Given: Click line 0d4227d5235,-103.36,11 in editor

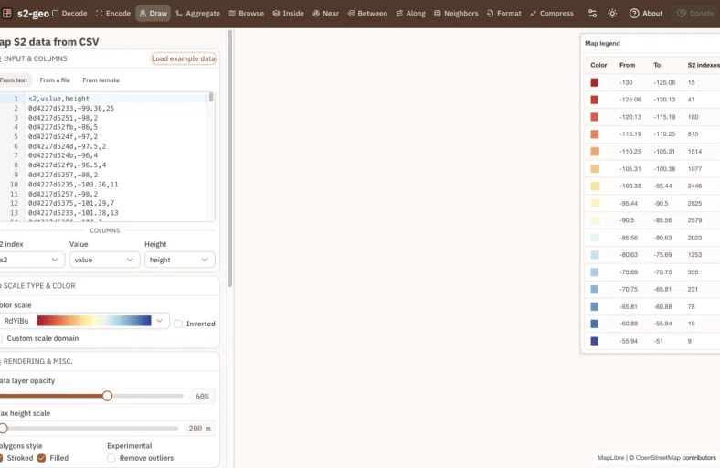Looking at the screenshot, I should tap(73, 184).
